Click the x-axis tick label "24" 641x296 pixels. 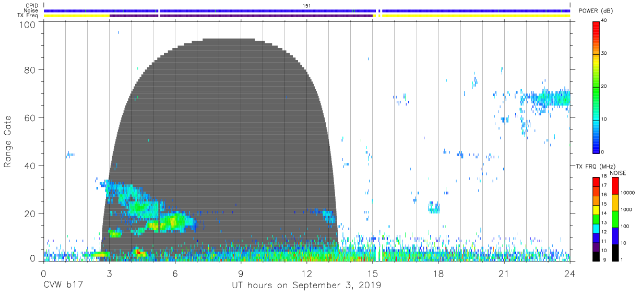570,274
